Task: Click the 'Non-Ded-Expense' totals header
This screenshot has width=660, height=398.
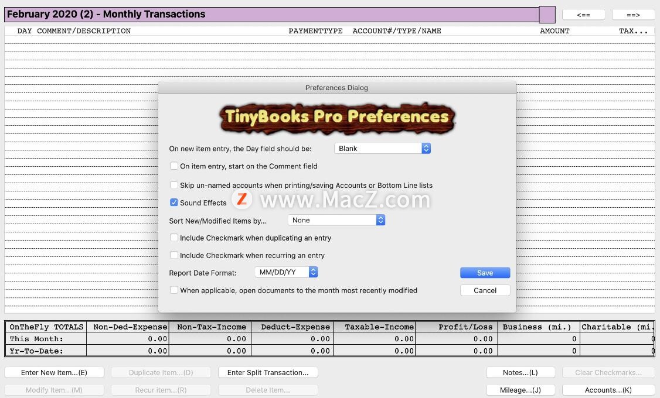Action: (130, 327)
